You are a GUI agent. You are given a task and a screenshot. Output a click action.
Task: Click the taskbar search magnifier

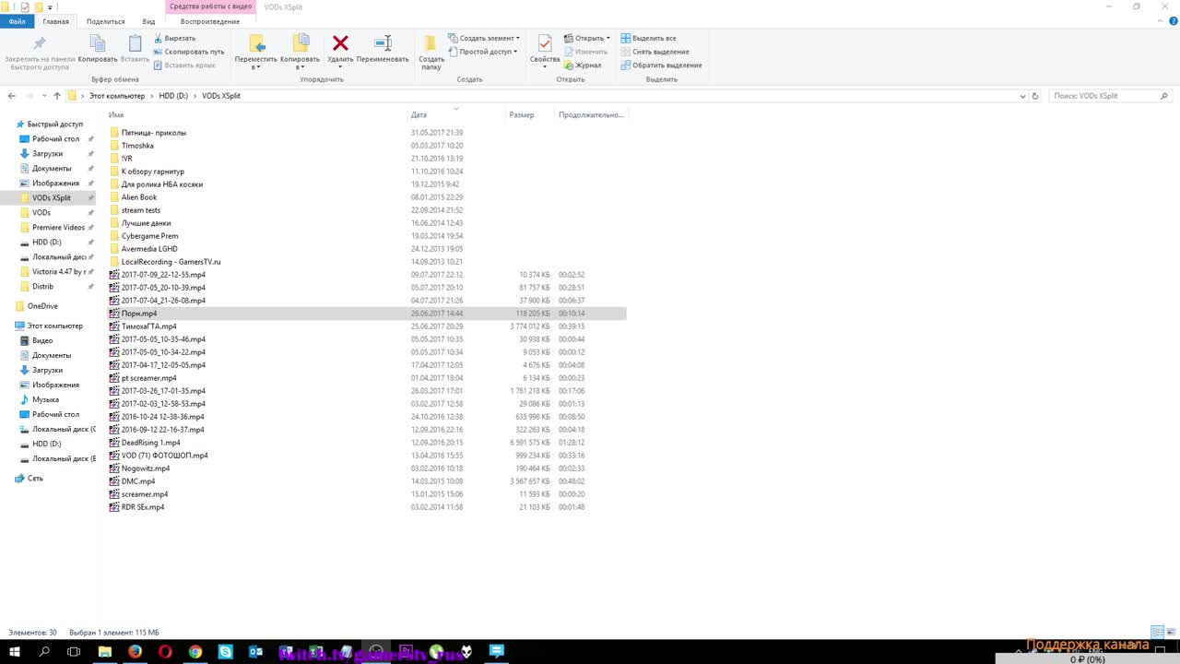(44, 652)
